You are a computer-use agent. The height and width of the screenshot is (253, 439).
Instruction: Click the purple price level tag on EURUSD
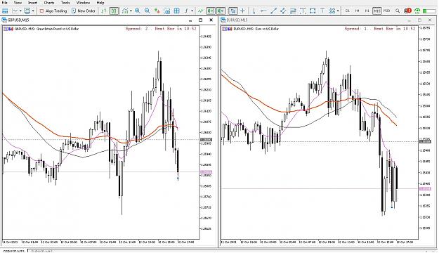425,188
